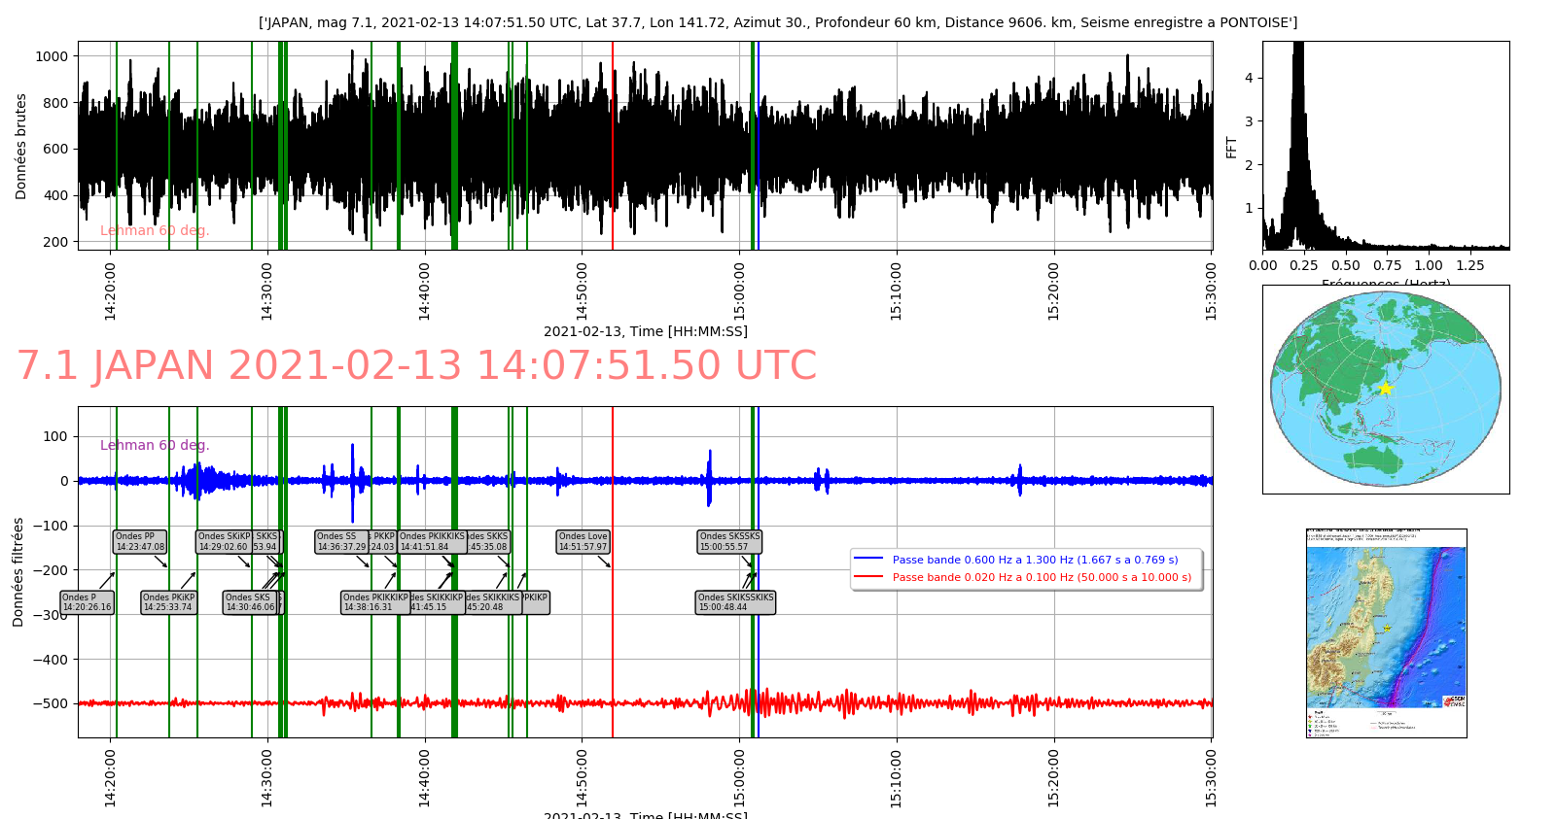The width and height of the screenshot is (1556, 819).
Task: Open the Japan regional shake map thumbnail
Action: (1386, 632)
